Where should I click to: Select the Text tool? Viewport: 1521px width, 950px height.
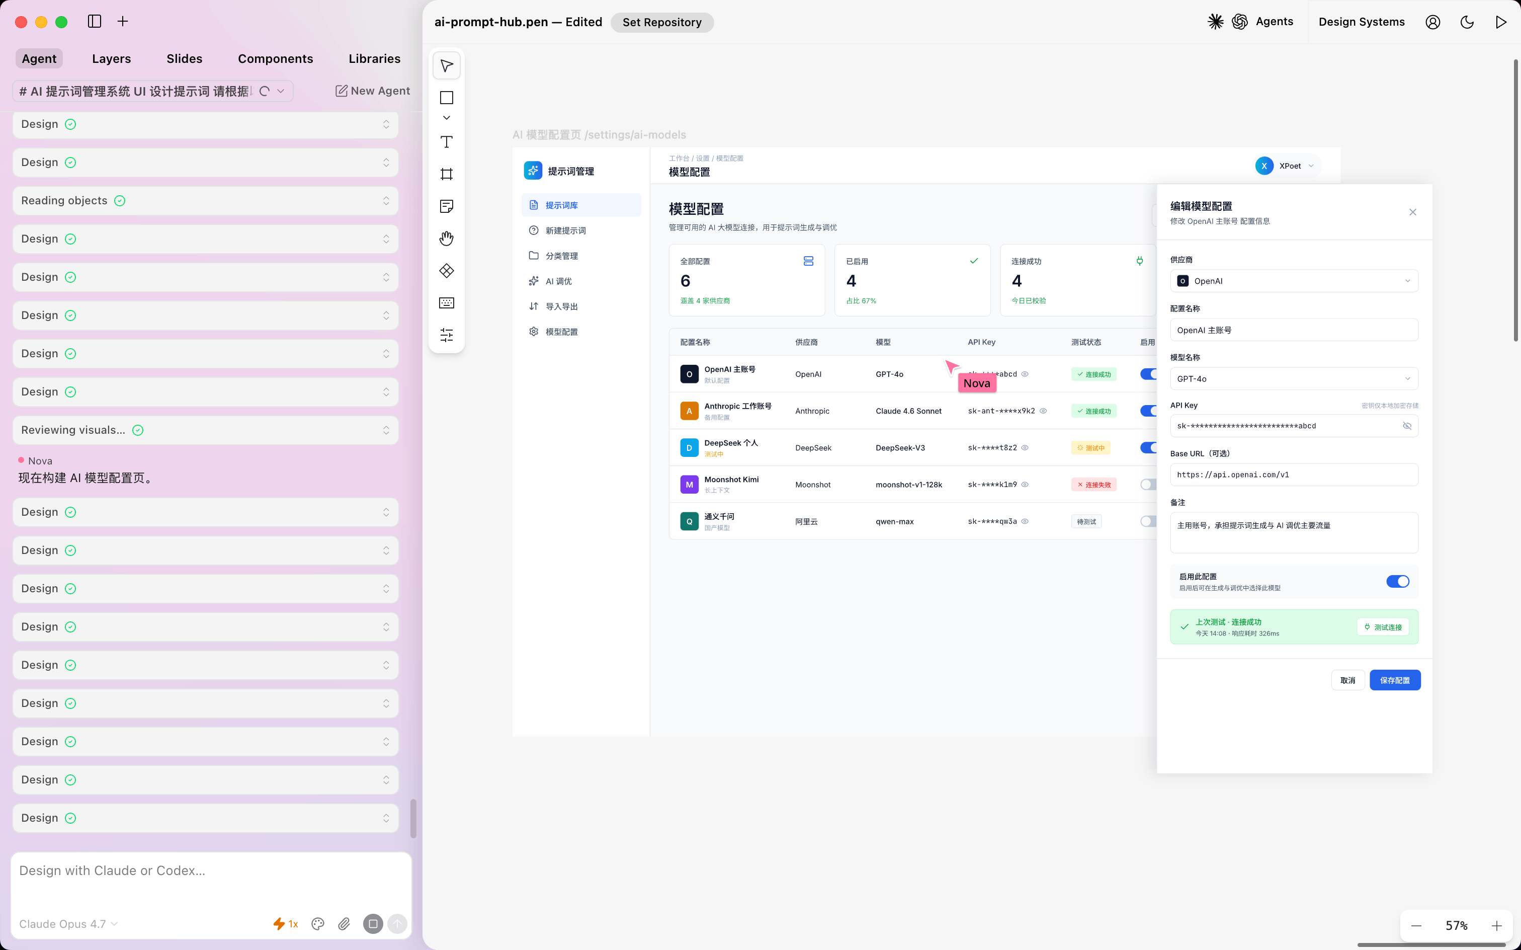[447, 142]
